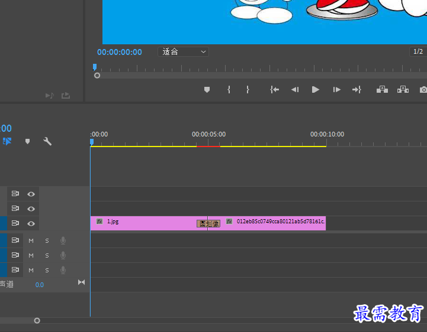The height and width of the screenshot is (332, 427).
Task: Go to In point in the monitor
Action: coord(275,90)
